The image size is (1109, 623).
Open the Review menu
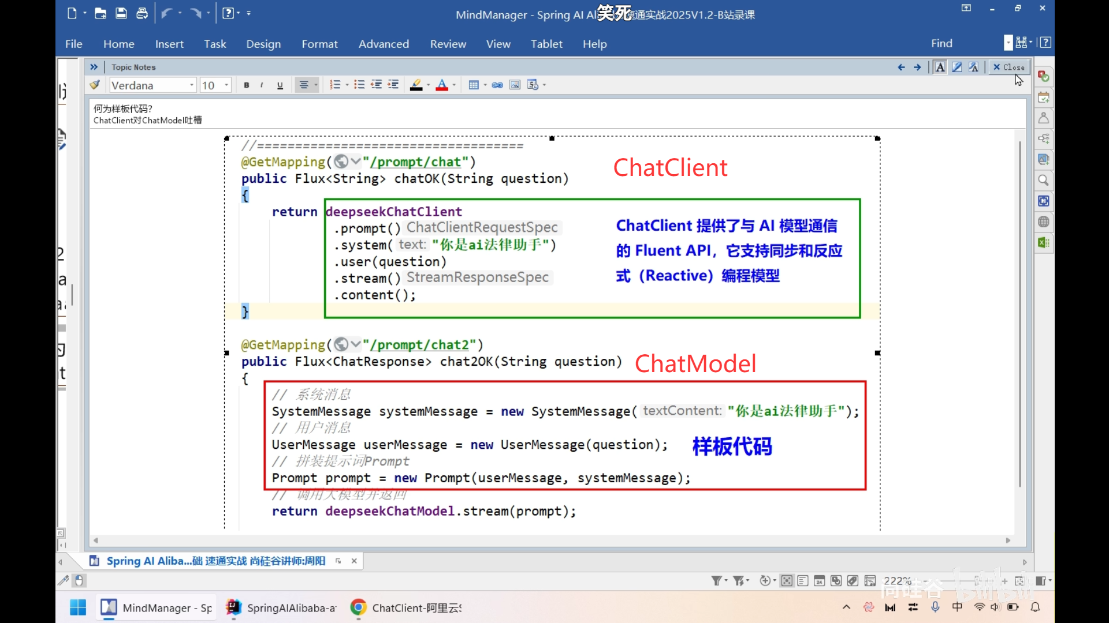coord(448,44)
